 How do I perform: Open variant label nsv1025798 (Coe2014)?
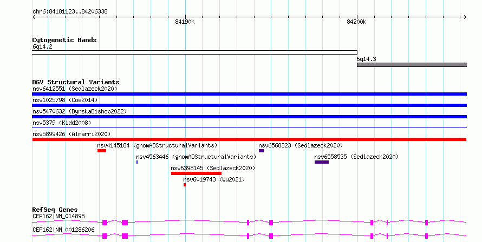click(65, 100)
